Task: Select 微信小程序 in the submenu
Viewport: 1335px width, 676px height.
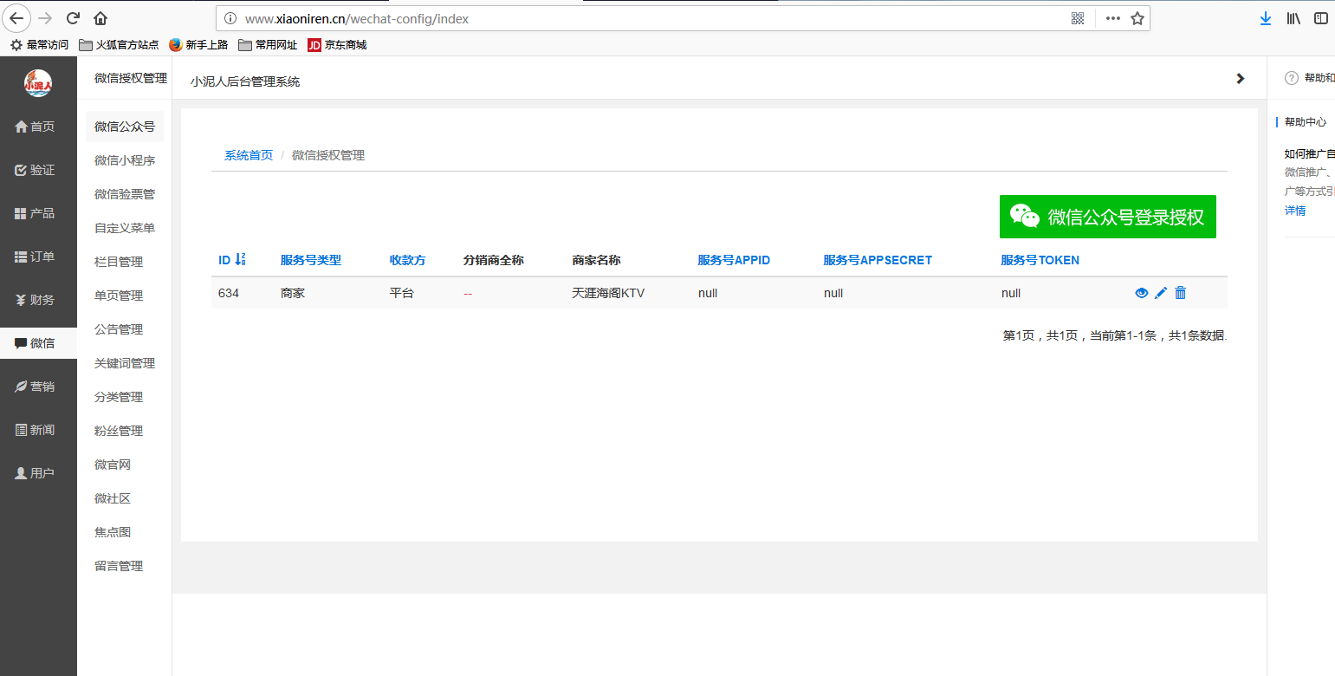Action: (x=125, y=160)
